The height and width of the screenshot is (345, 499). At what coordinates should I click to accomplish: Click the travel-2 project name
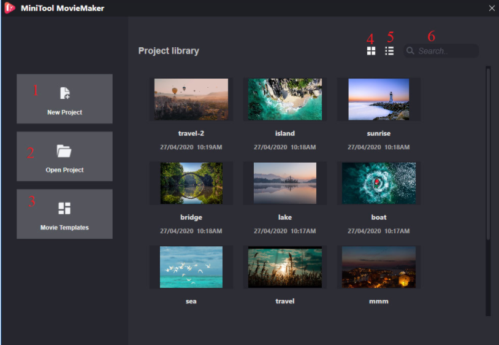point(191,133)
